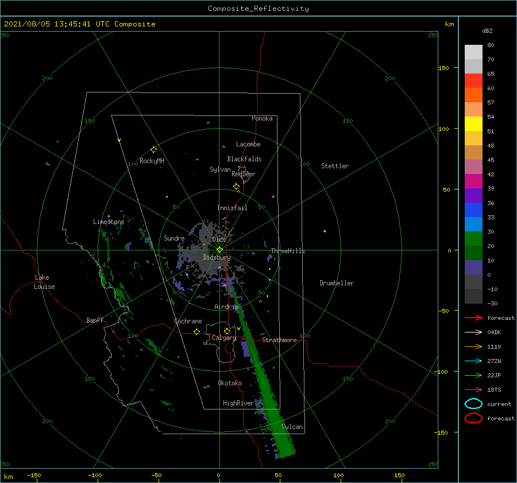This screenshot has width=517, height=483.
Task: Click the purple 36-39 dBZ swatch
Action: 473,195
